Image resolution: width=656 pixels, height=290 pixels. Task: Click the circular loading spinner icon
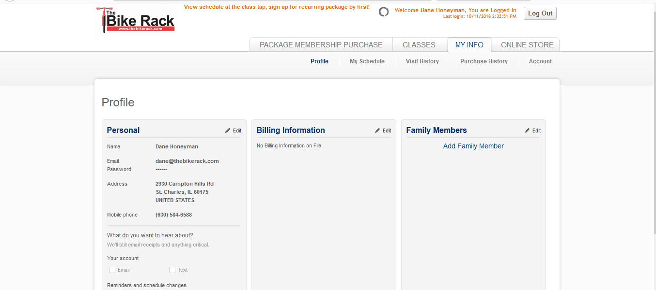[x=384, y=12]
